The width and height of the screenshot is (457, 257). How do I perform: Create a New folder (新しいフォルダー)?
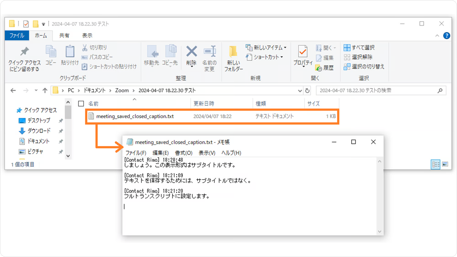click(x=233, y=59)
